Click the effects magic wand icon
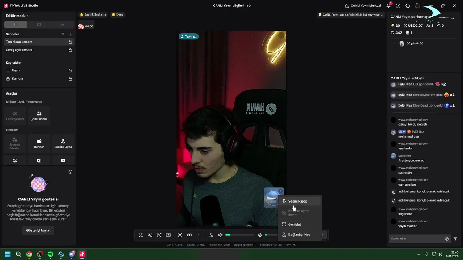 [141, 235]
